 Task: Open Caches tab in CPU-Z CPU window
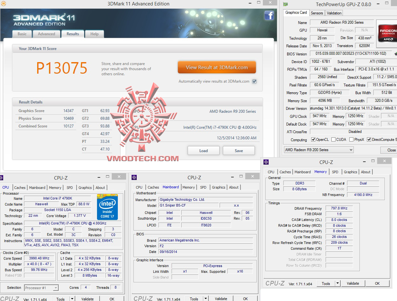click(x=20, y=188)
